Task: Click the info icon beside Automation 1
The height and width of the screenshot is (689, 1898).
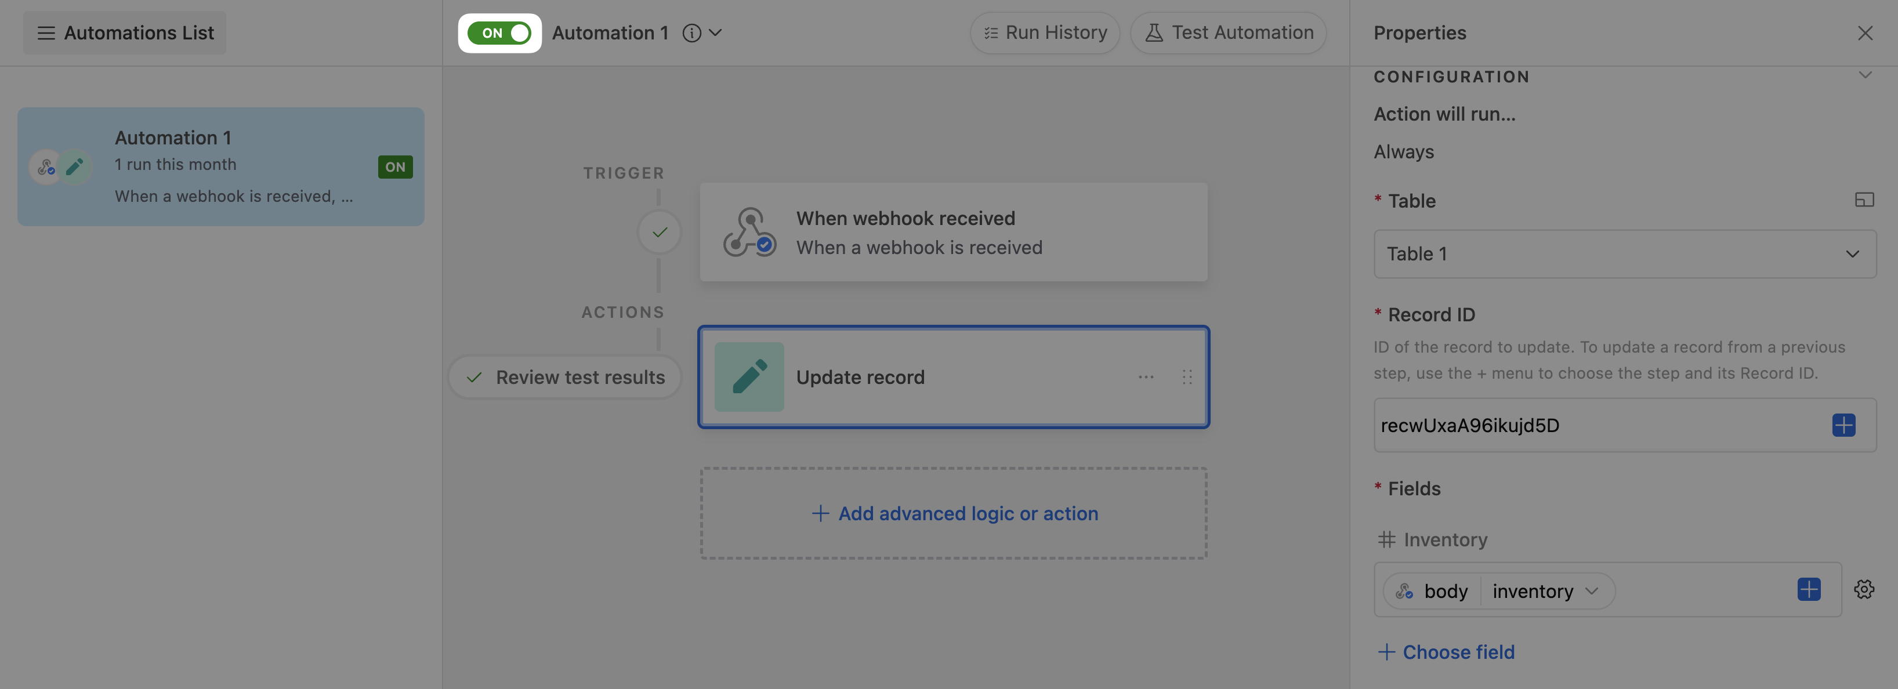Action: click(x=691, y=33)
